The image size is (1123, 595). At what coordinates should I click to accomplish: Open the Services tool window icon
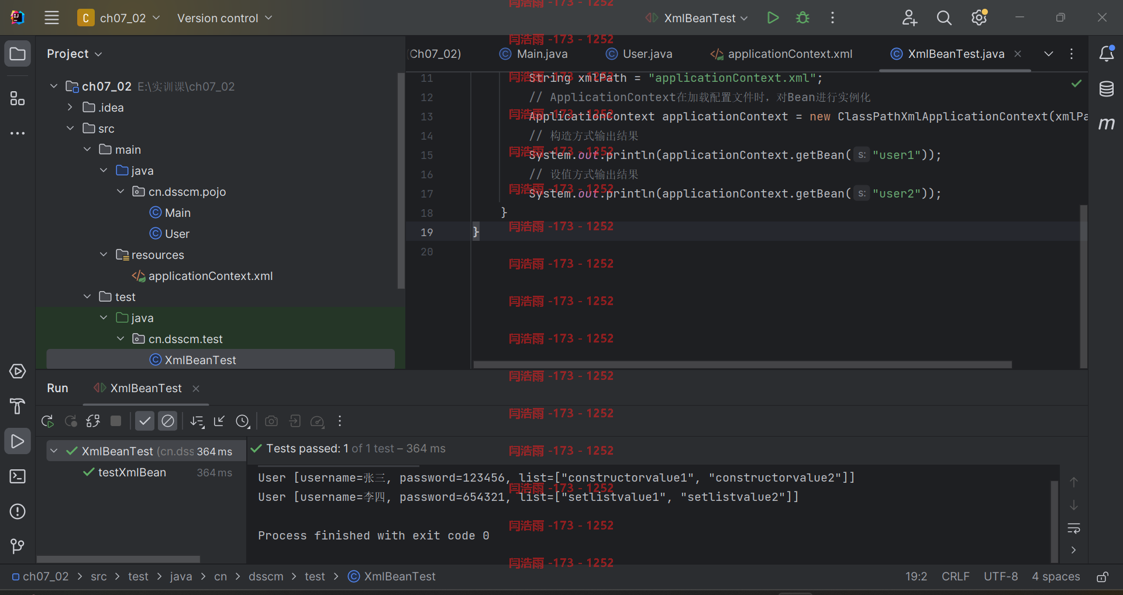click(x=18, y=371)
